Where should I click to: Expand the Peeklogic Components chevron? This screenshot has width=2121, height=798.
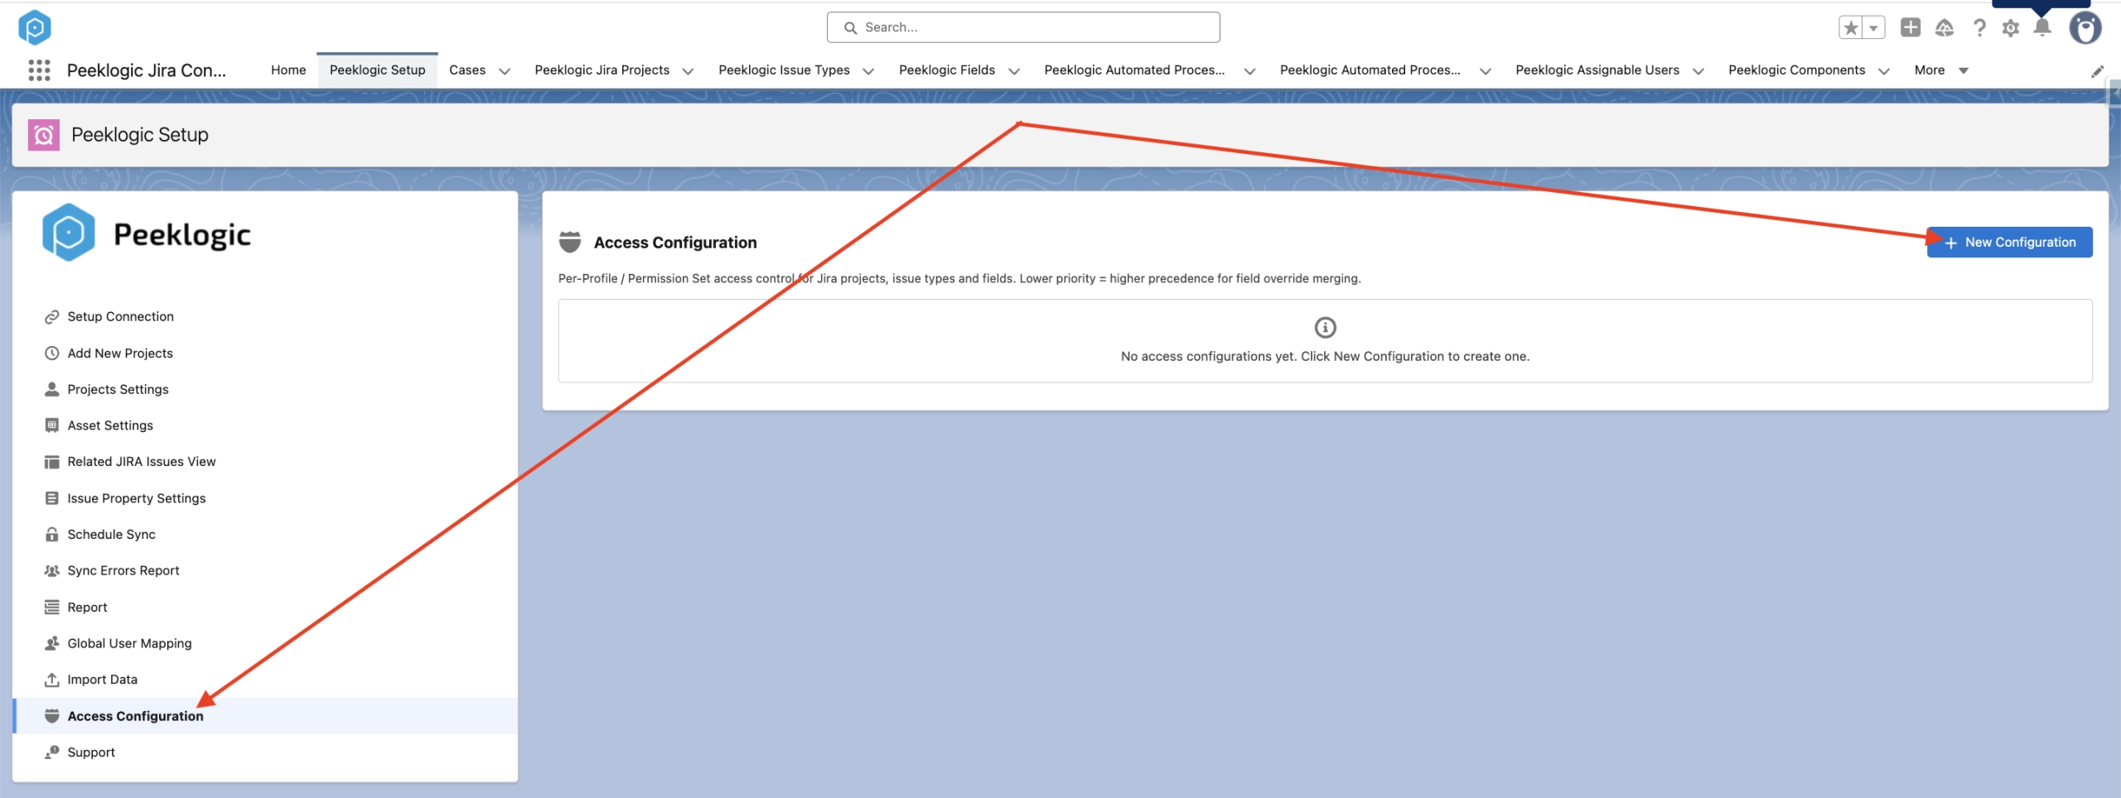coord(1884,71)
